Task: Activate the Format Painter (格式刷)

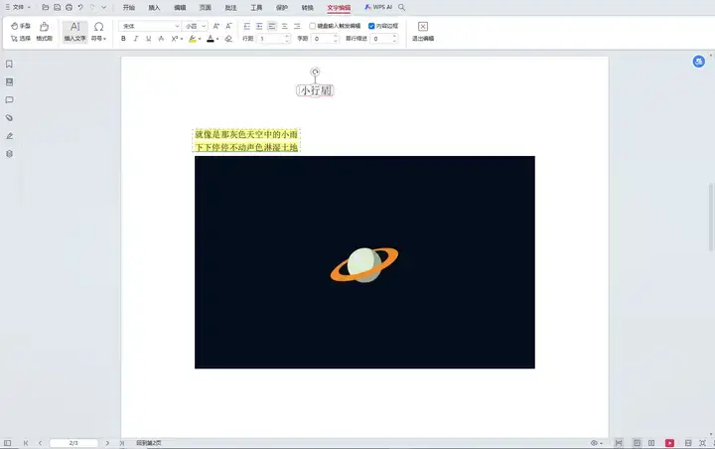Action: point(45,32)
